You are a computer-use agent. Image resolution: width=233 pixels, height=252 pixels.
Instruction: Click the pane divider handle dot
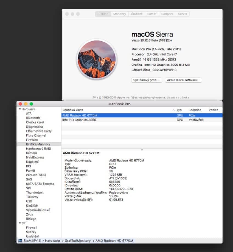142,150
